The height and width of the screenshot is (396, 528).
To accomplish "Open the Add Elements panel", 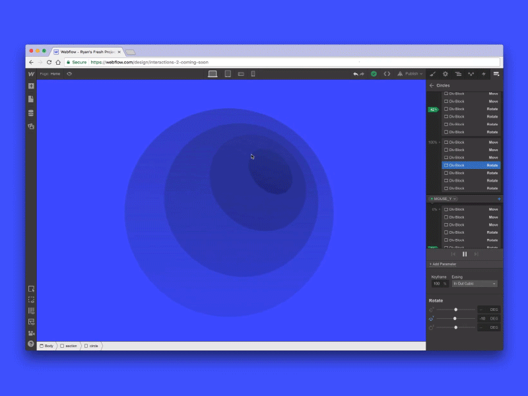I will [30, 84].
